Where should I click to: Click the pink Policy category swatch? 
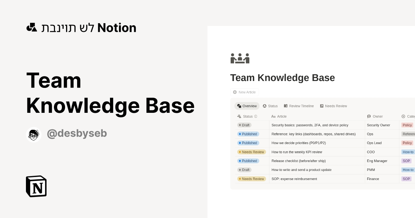(x=407, y=125)
